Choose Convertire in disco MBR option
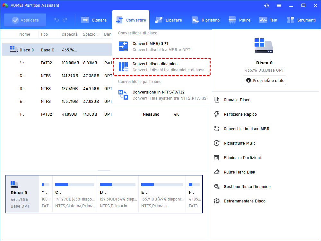 pos(246,129)
